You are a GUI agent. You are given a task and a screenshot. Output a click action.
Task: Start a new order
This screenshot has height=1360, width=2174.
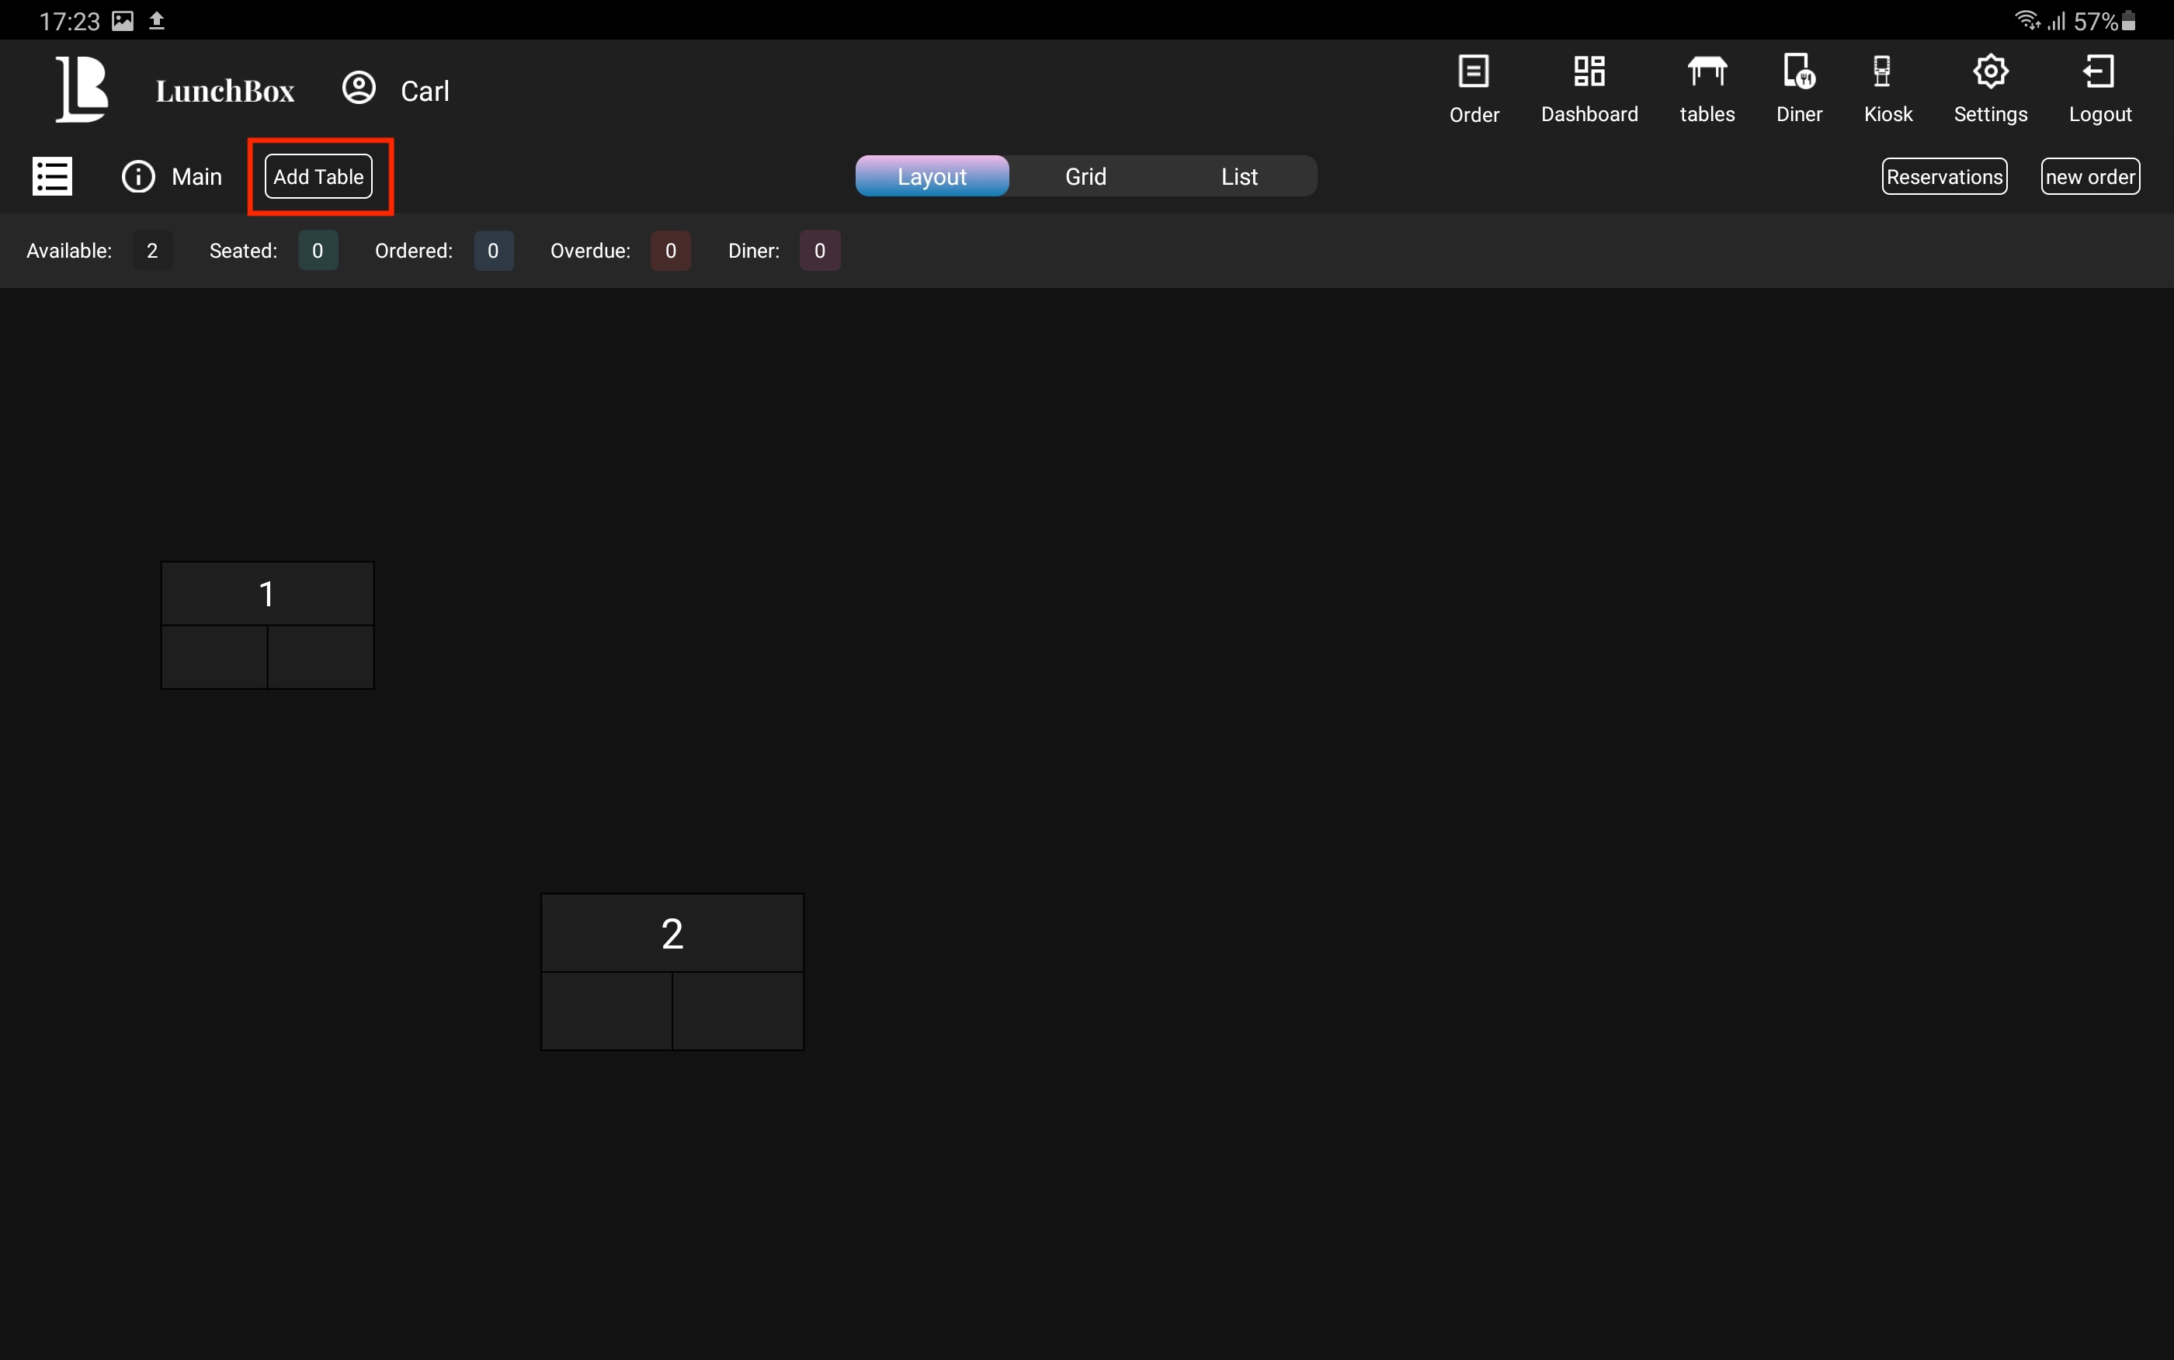2089,176
